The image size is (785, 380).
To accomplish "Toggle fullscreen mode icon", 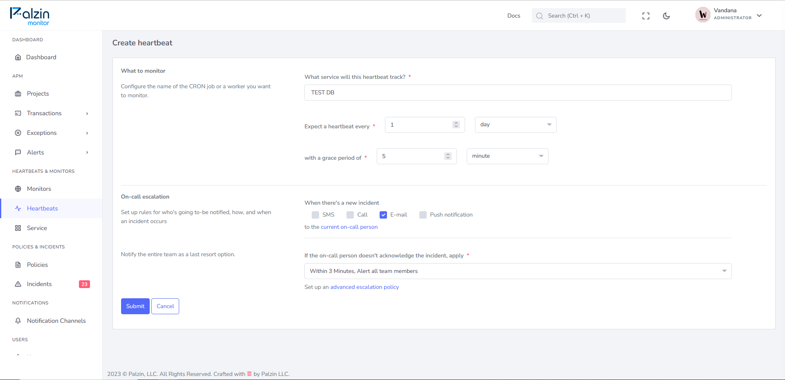I will pos(646,16).
